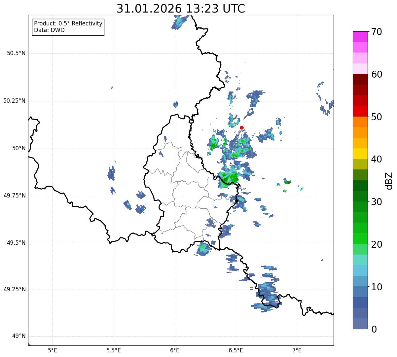
Task: Click the 6°E longitude label
Action: pos(175,350)
